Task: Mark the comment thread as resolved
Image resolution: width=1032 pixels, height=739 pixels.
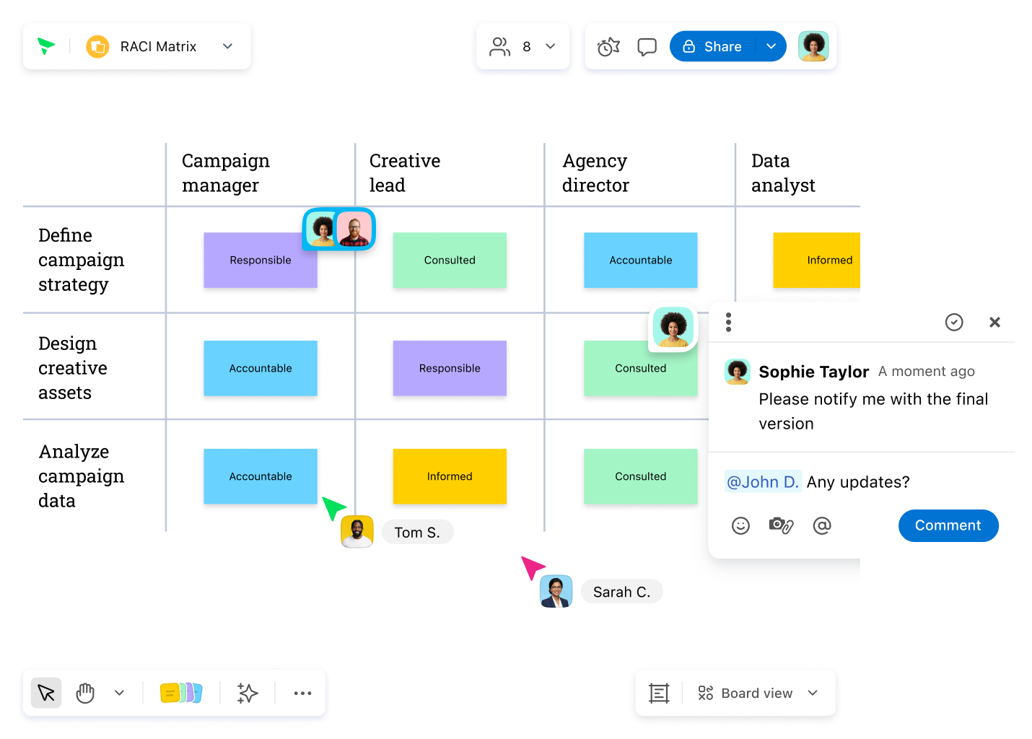Action: 954,322
